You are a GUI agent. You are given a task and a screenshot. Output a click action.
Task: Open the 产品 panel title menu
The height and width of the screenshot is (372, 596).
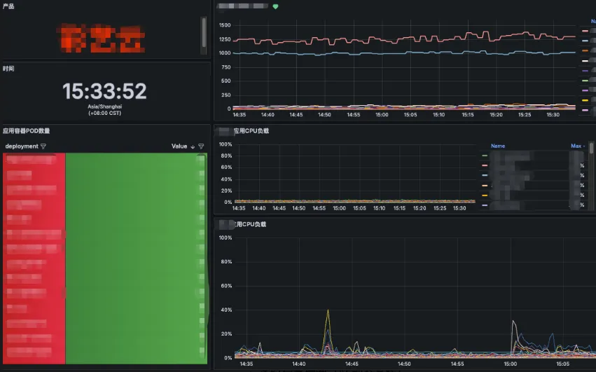8,6
